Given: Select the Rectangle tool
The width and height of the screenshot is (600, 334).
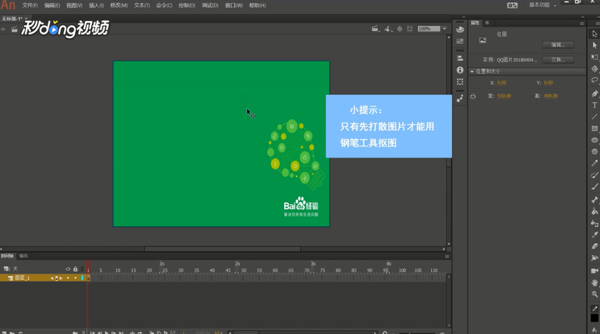Looking at the screenshot, I should pos(594,129).
